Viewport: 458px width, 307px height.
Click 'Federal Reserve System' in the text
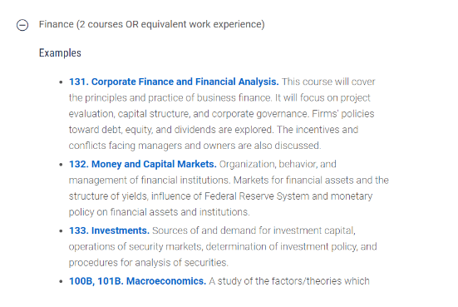257,196
